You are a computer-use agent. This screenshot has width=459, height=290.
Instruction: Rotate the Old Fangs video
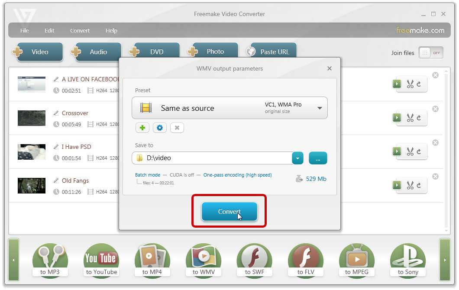(x=419, y=186)
